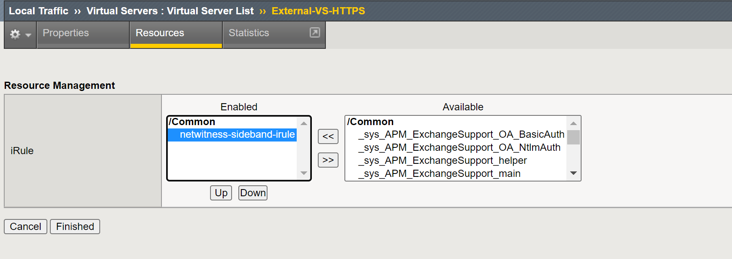Select _sys_APM_ExchangeSupport_OA_BasicAuth iRule
Viewport: 732px width, 259px height.
pos(461,134)
